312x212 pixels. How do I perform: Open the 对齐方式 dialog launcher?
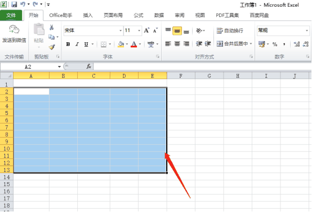point(251,56)
